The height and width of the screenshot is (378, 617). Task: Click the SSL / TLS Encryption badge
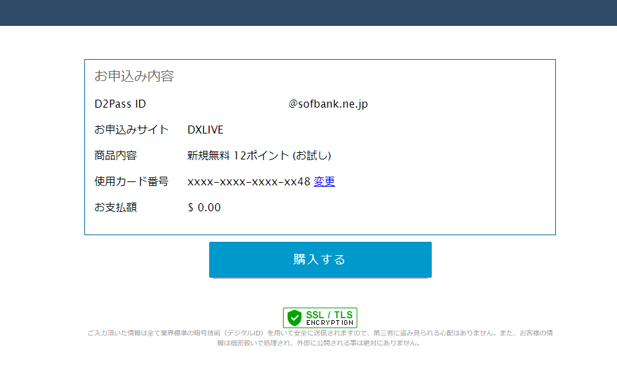(x=320, y=318)
